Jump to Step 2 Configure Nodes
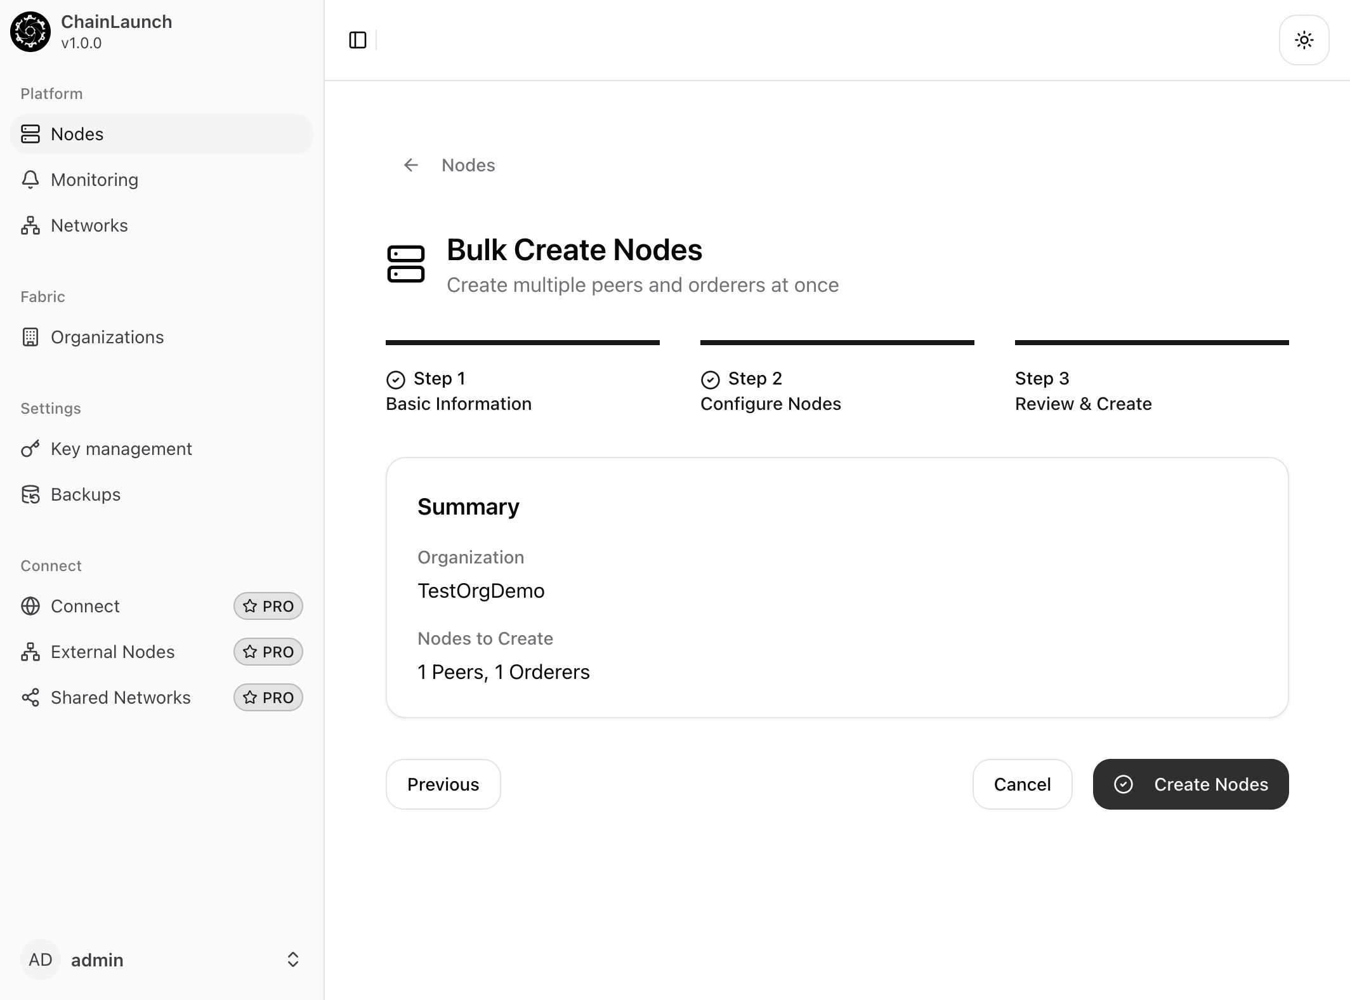The image size is (1350, 1000). click(770, 391)
